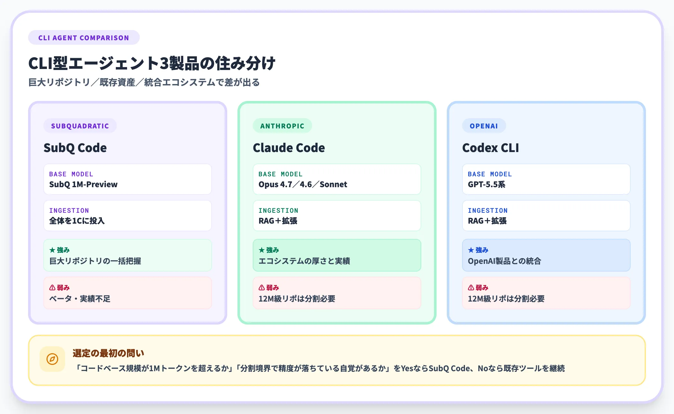
Task: Click the 弱み label in SubQ Code card
Action: (x=63, y=287)
